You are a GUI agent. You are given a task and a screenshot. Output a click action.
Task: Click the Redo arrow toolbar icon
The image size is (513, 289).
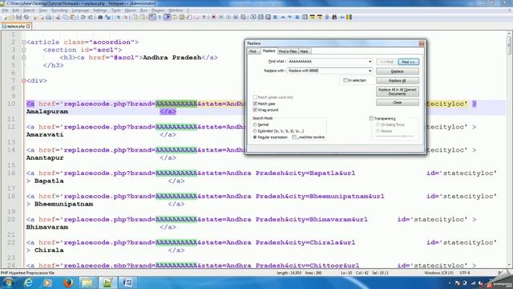[x=91, y=17]
